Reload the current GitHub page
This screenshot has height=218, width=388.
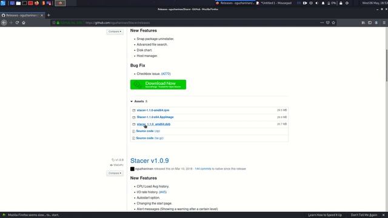click(17, 22)
